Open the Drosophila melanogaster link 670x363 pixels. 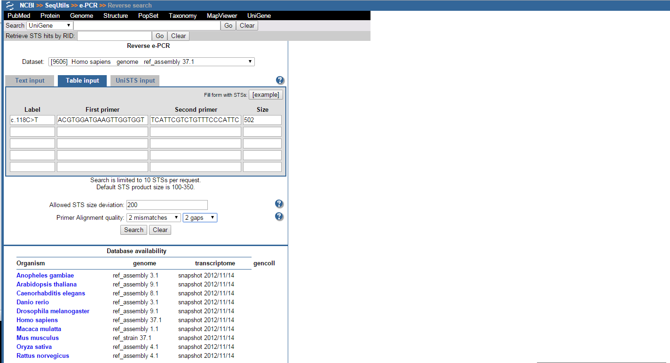coord(53,311)
